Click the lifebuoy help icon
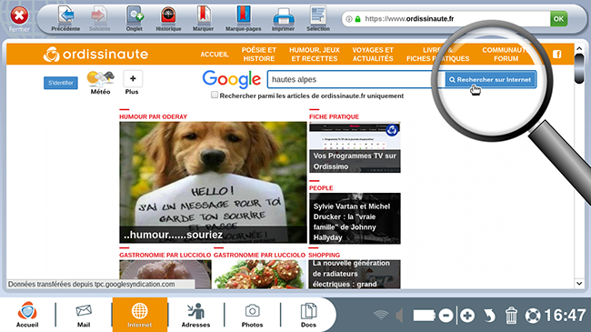 pyautogui.click(x=533, y=316)
